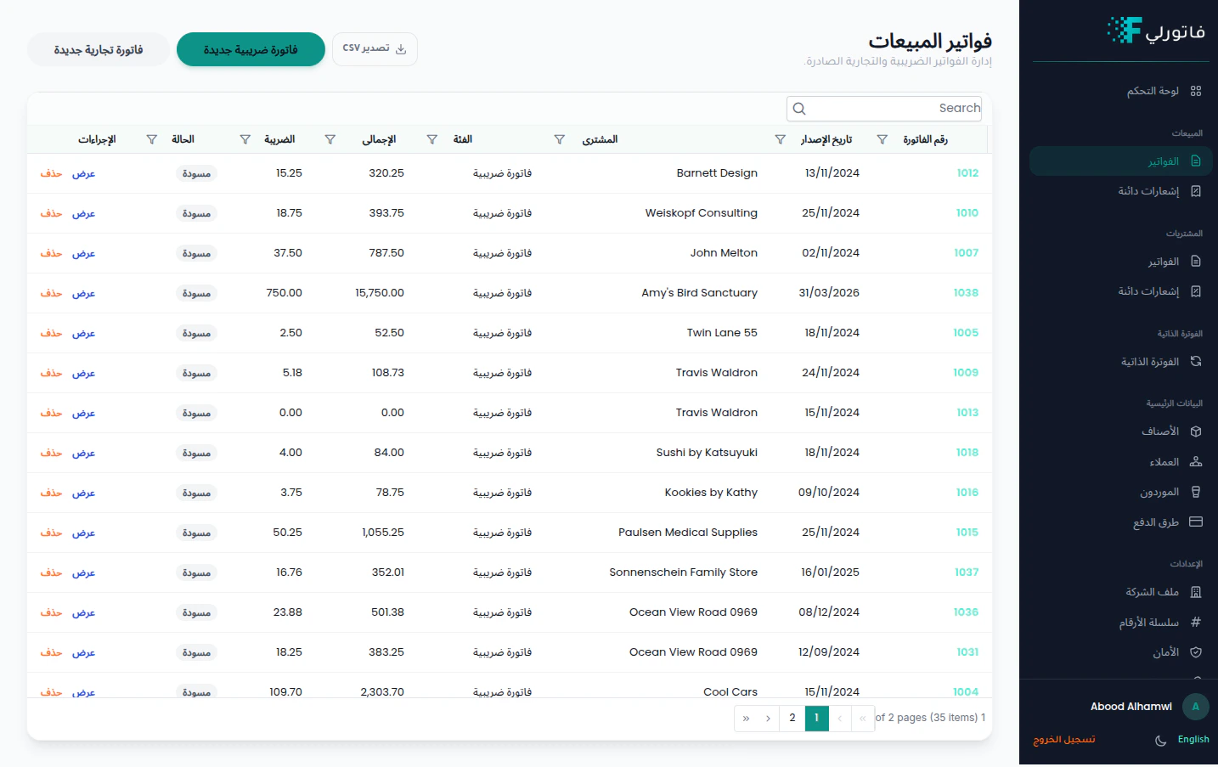This screenshot has width=1218, height=767.
Task: Click the Search input field
Action: pos(884,109)
